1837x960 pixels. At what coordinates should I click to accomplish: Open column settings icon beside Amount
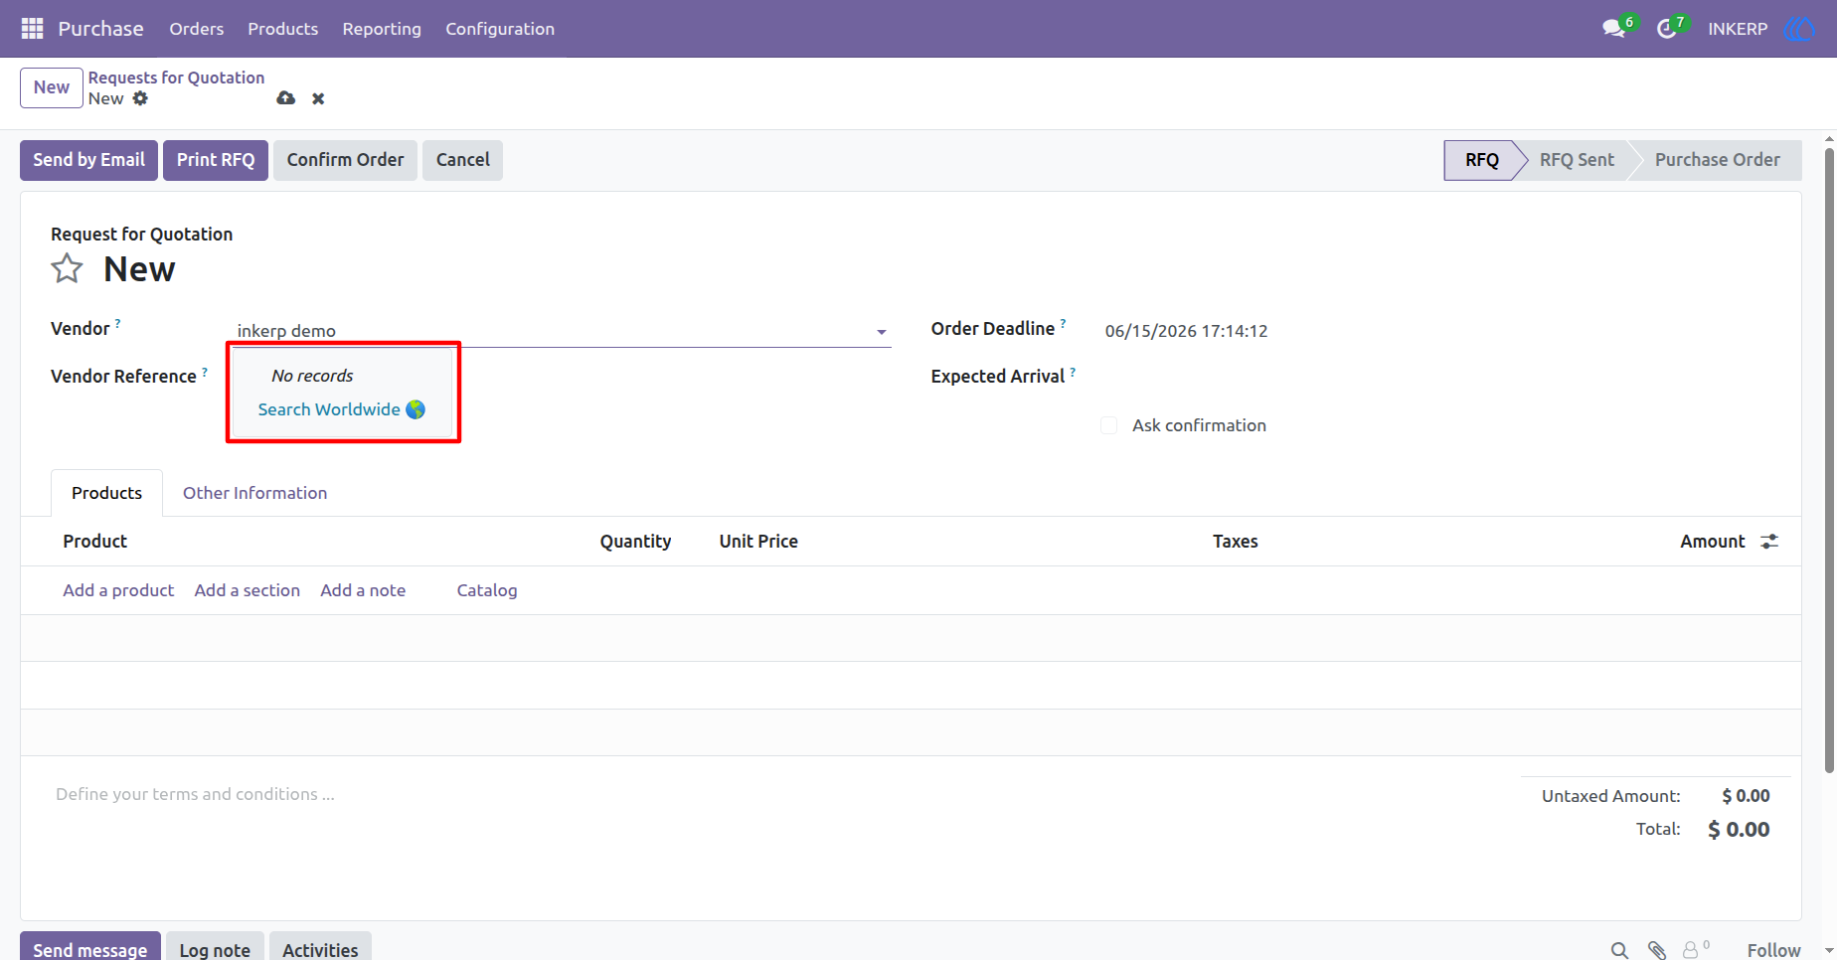(x=1769, y=542)
